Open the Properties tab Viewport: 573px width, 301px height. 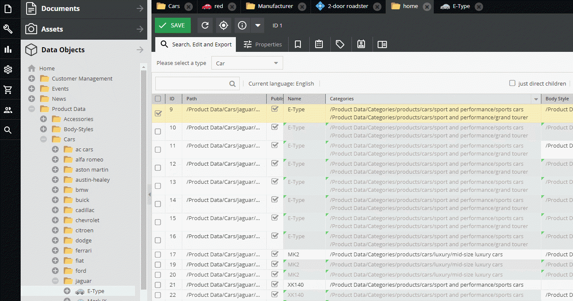[x=262, y=44]
